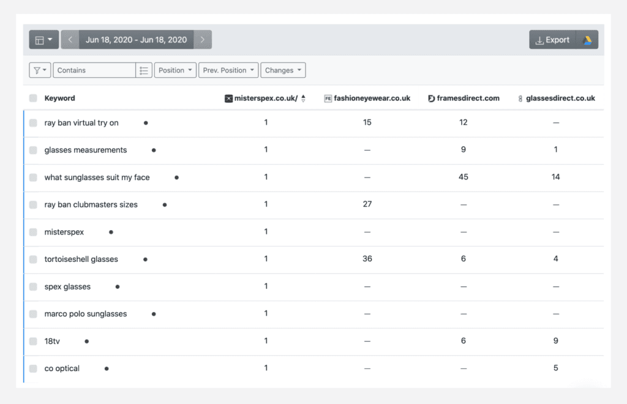Sort by Keyword column header
The height and width of the screenshot is (404, 627).
59,98
